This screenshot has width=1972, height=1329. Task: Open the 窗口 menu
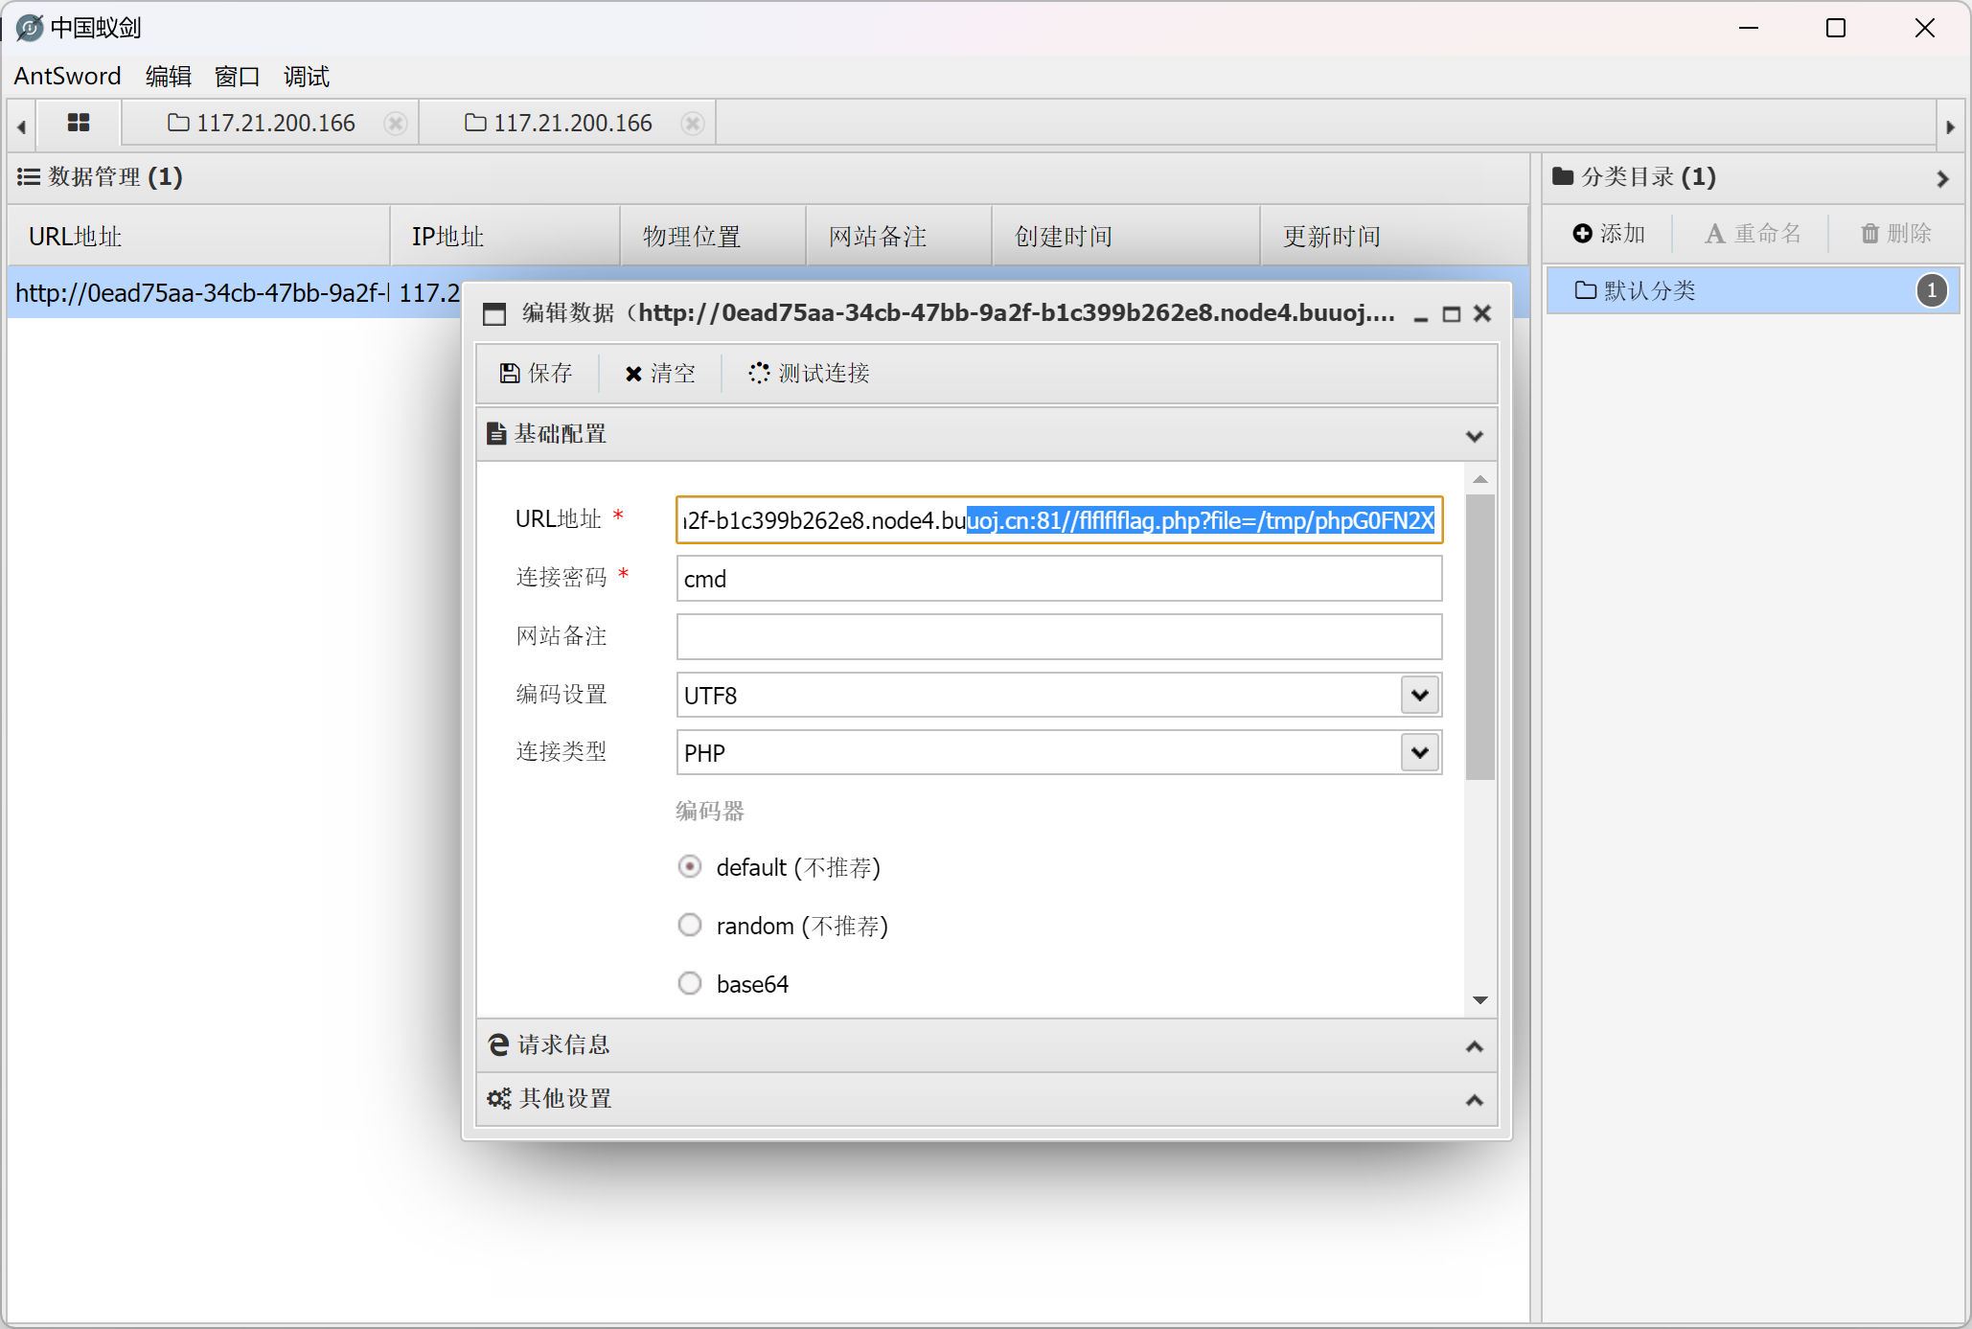pyautogui.click(x=237, y=76)
